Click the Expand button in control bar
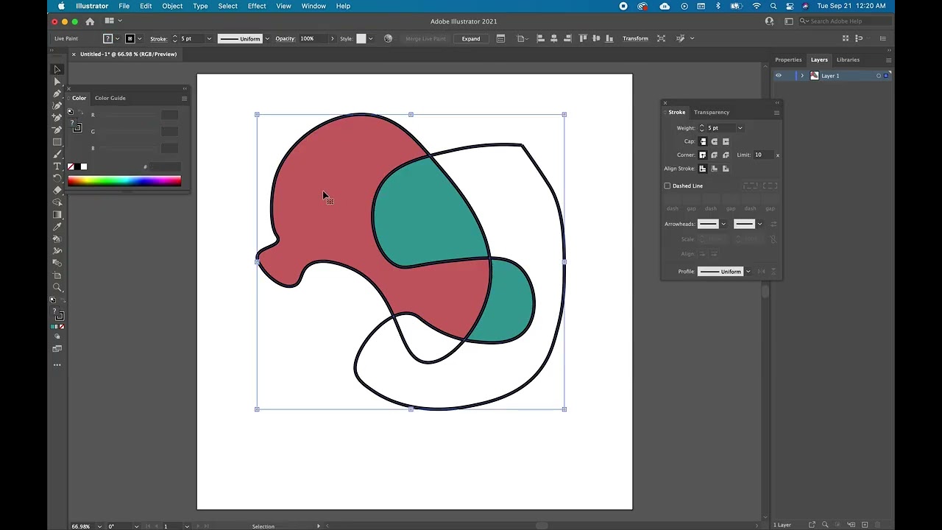This screenshot has height=530, width=942. tap(471, 38)
